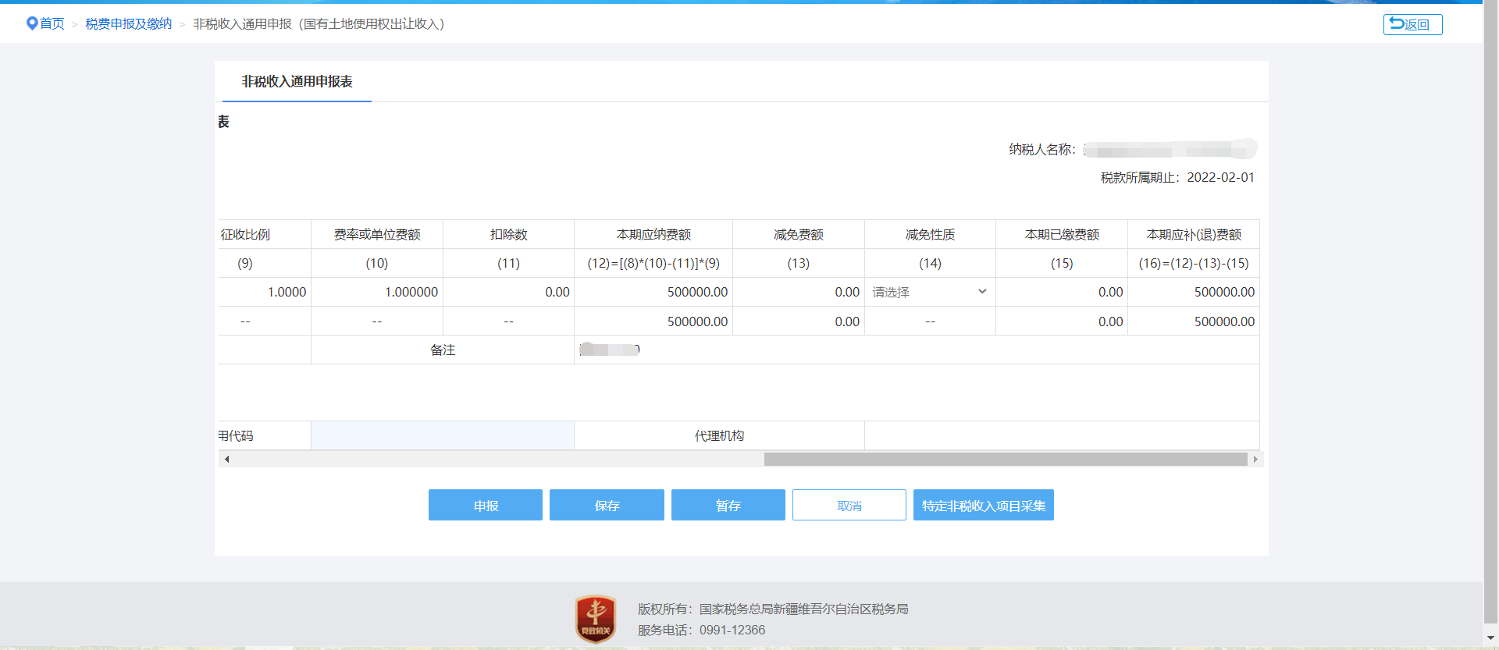1499x650 pixels.
Task: Click the 暂存 temporary save button
Action: tap(728, 505)
